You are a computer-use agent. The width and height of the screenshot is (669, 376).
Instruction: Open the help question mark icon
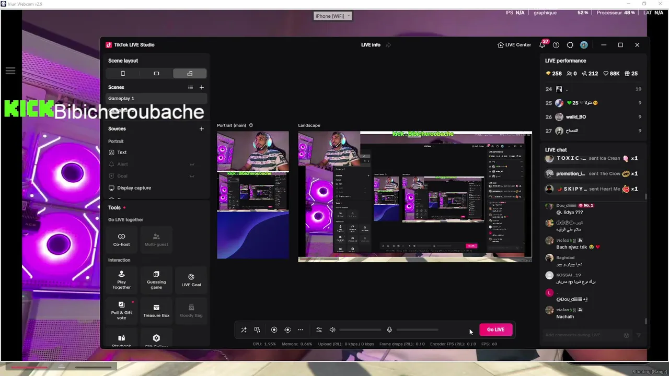coord(556,45)
